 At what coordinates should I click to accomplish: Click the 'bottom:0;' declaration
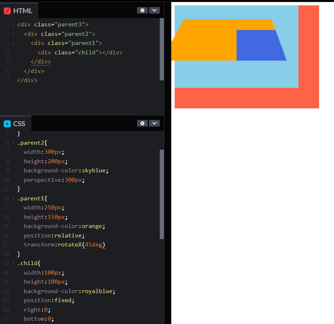39,319
